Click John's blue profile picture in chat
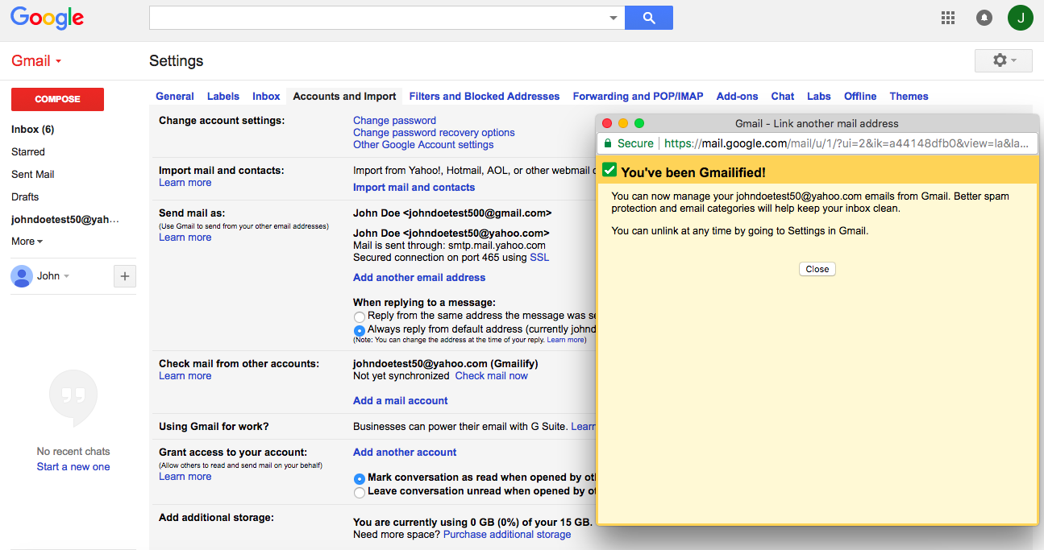 (22, 276)
